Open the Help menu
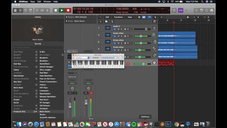Screen dimensions: 227x128 [56, 1]
